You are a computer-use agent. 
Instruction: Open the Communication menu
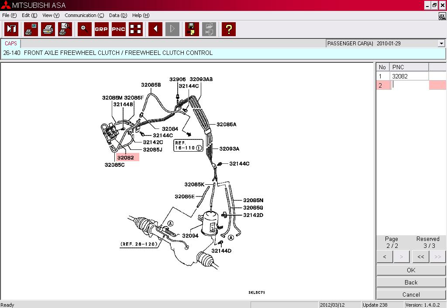click(x=84, y=15)
